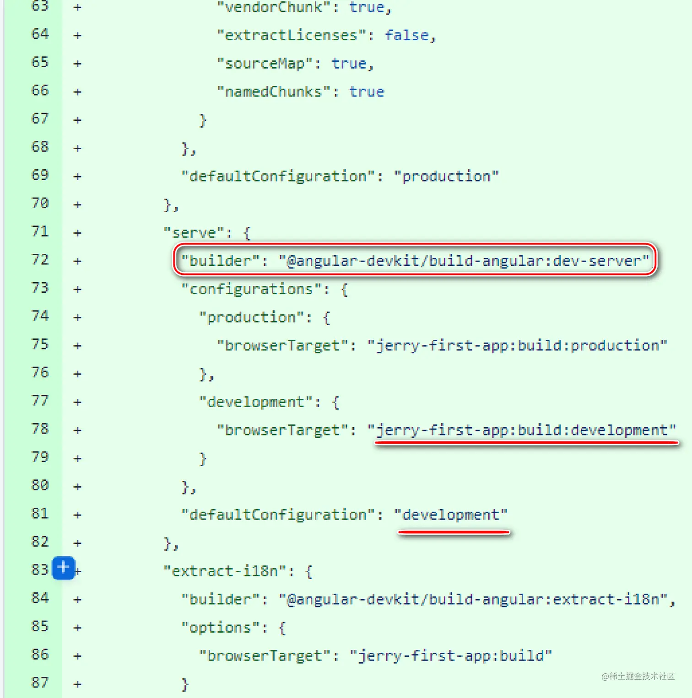Click "production" value on line 69
This screenshot has height=698, width=692.
coord(446,176)
